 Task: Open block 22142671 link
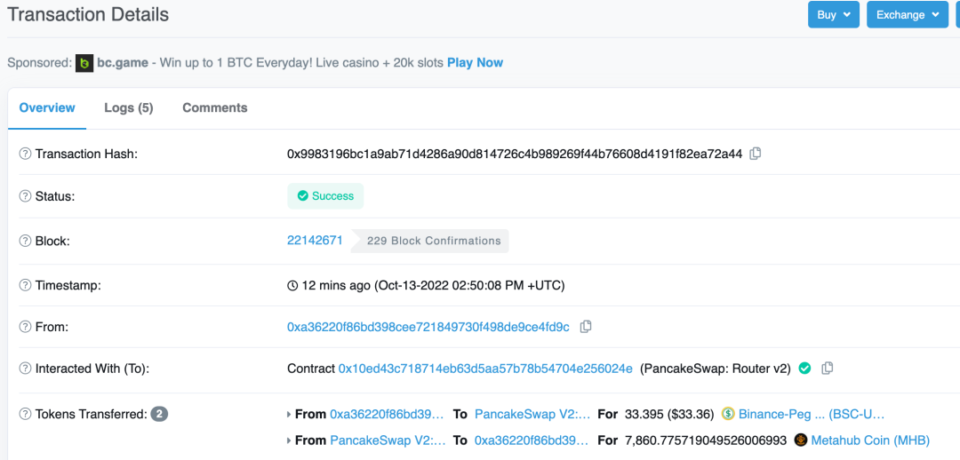[315, 241]
